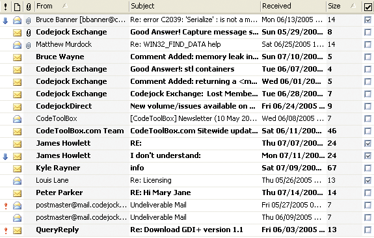This screenshot has width=374, height=238.
Task: Uncheck the Bruce Banner message checkbox
Action: click(x=368, y=20)
